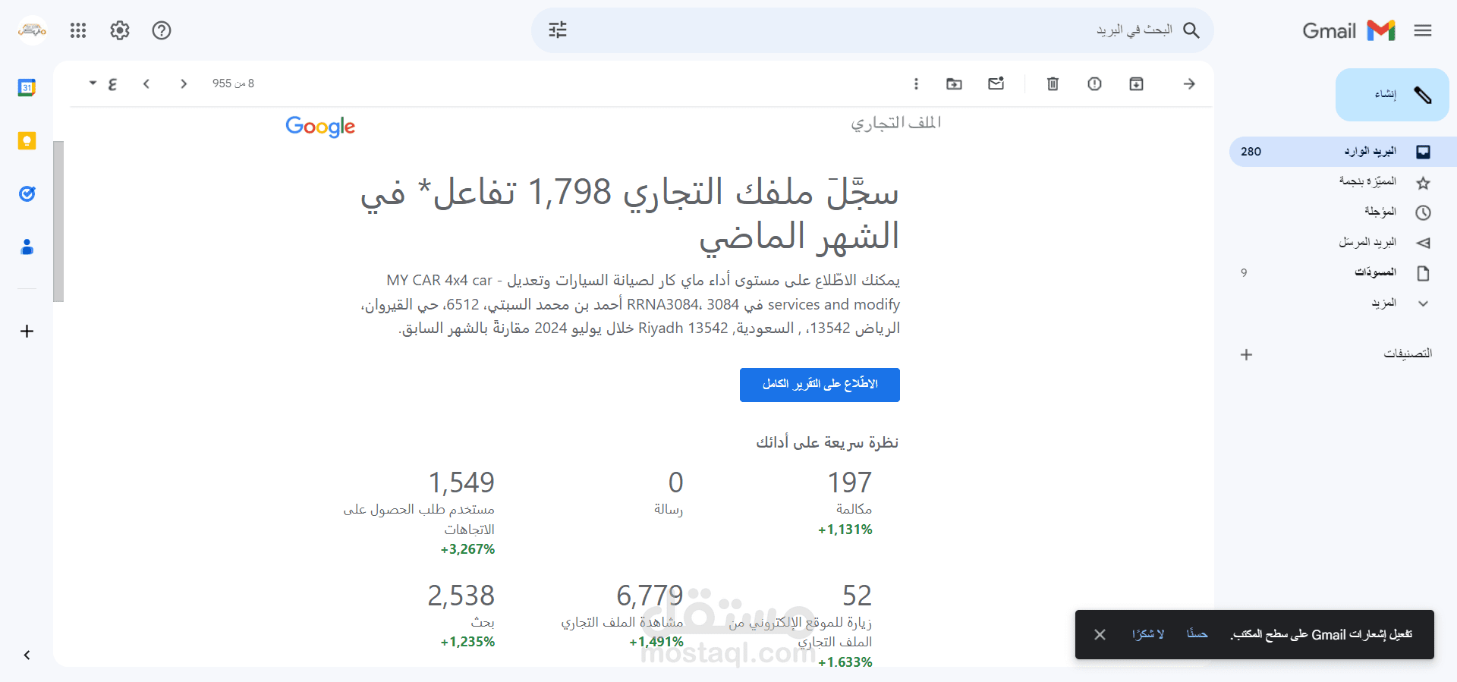The width and height of the screenshot is (1457, 682).
Task: Click the 52 website visits statistic
Action: coord(857,596)
